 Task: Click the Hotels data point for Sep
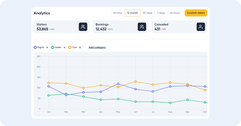[x=187, y=100]
